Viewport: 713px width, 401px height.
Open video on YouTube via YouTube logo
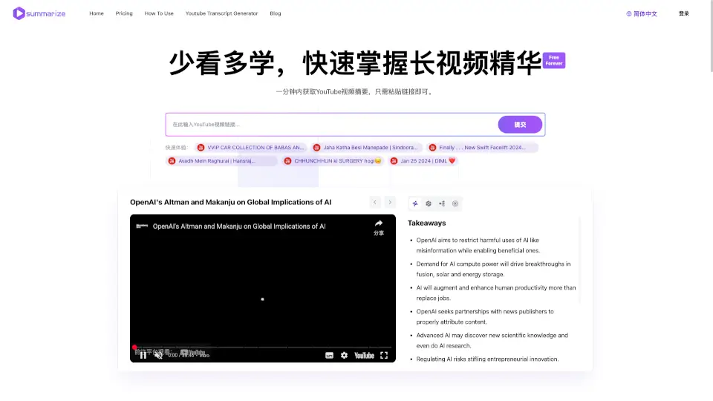tap(364, 355)
